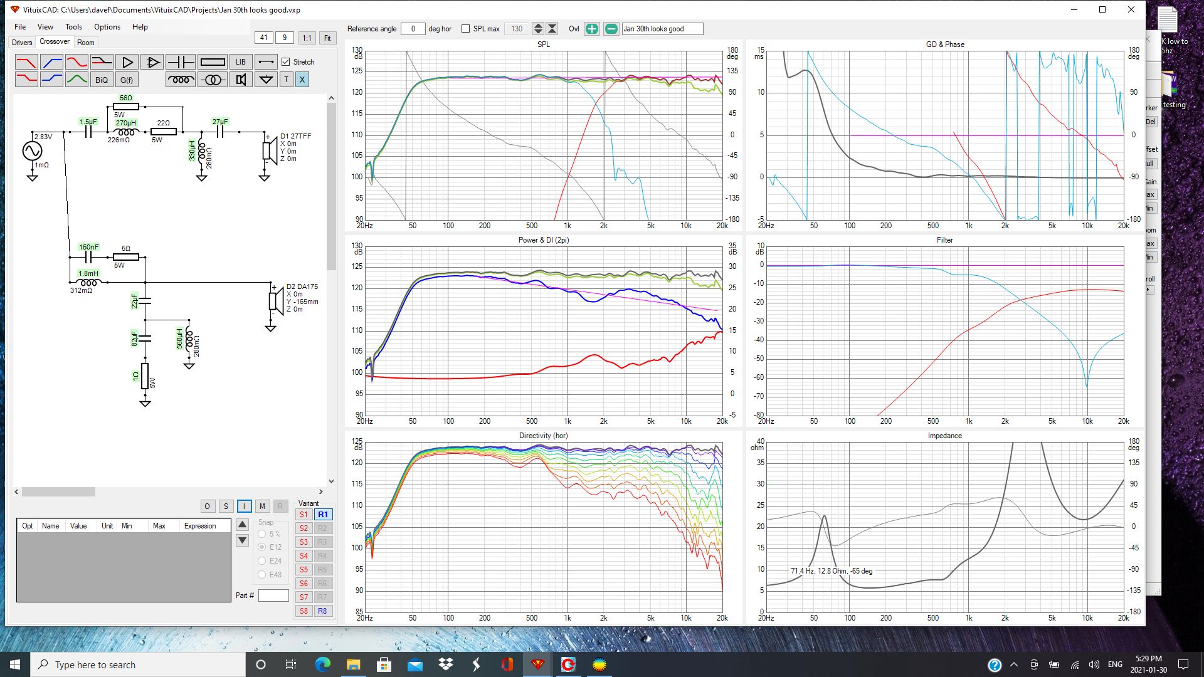Screen dimensions: 1204x677
Task: Open the LIB component library
Action: [241, 62]
